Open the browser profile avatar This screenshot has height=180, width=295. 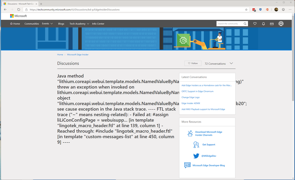pyautogui.click(x=276, y=9)
